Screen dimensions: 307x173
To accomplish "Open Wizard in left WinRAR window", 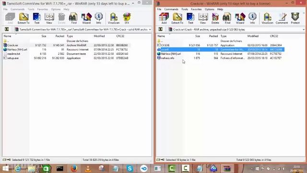I will click(86, 18).
